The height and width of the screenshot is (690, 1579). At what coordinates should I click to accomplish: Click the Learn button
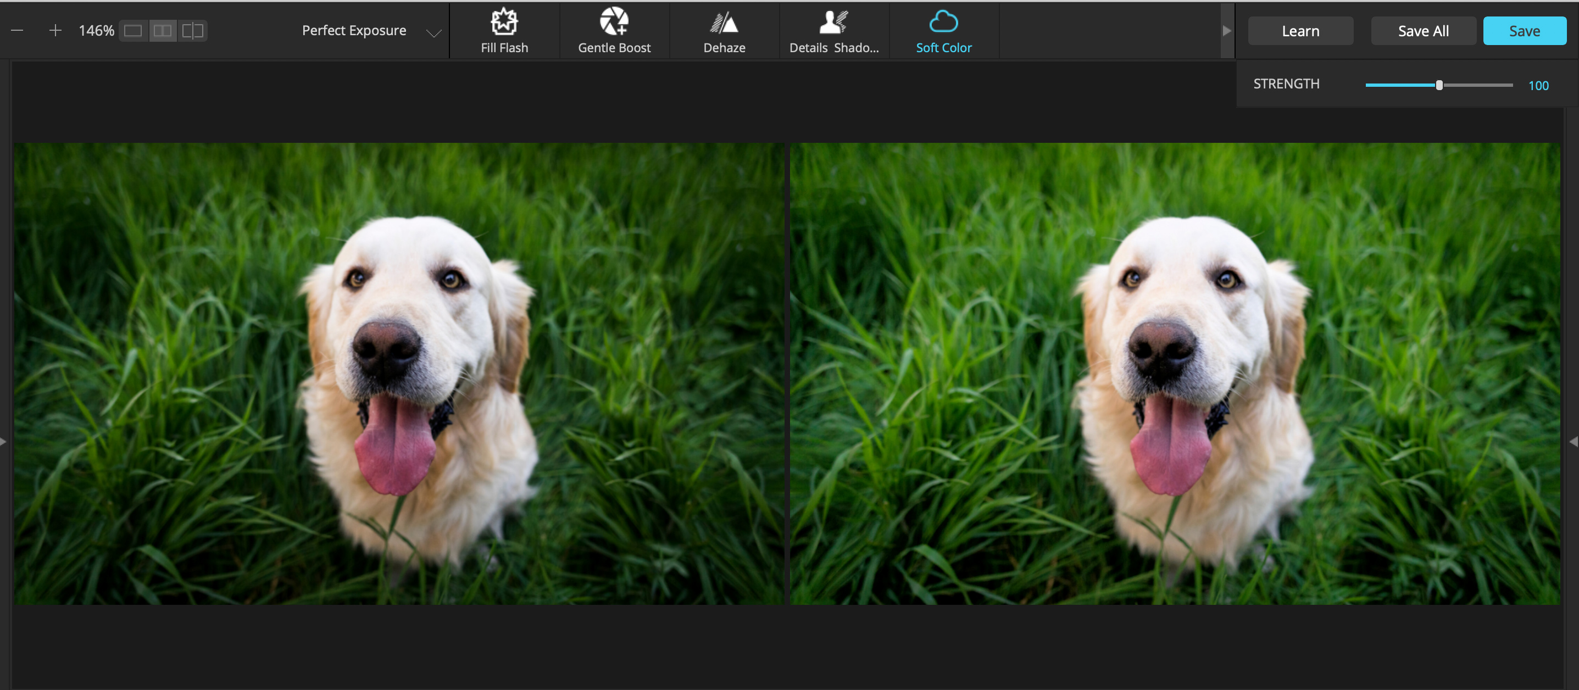pyautogui.click(x=1300, y=31)
